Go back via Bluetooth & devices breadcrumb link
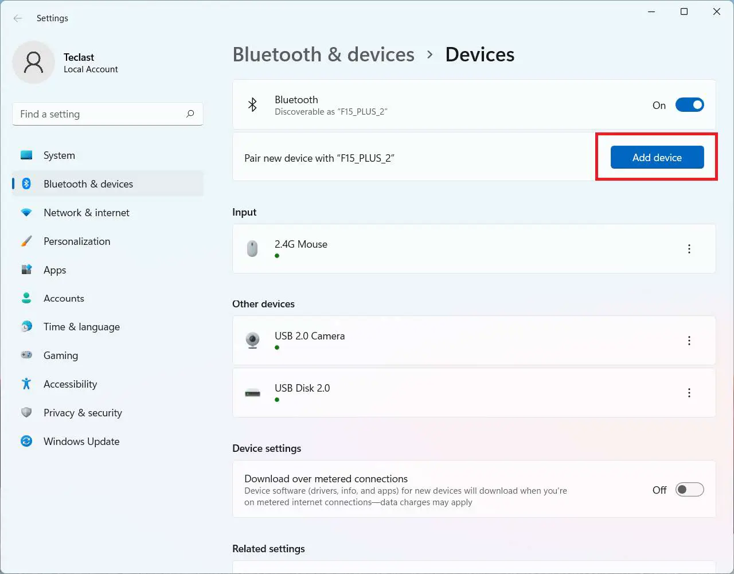Screen dimensions: 734x574 click(x=323, y=54)
